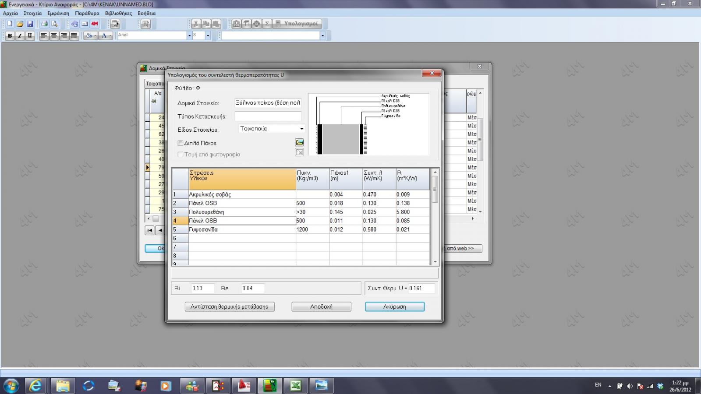Open the font size dropdown arrow
Image resolution: width=701 pixels, height=394 pixels.
coord(208,35)
